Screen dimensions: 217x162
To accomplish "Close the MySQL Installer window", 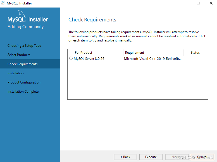I will (211, 3).
